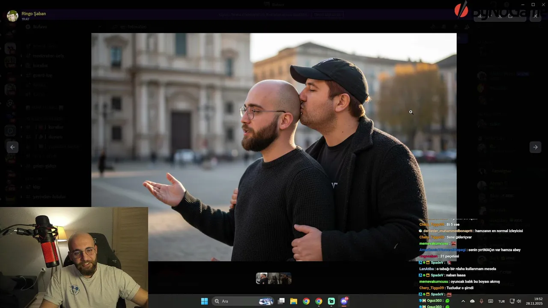Select the middle thumbnail in image strip

click(274, 278)
